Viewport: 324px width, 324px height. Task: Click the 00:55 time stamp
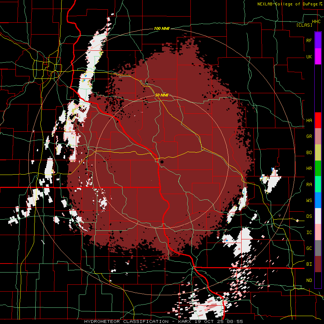point(235,321)
